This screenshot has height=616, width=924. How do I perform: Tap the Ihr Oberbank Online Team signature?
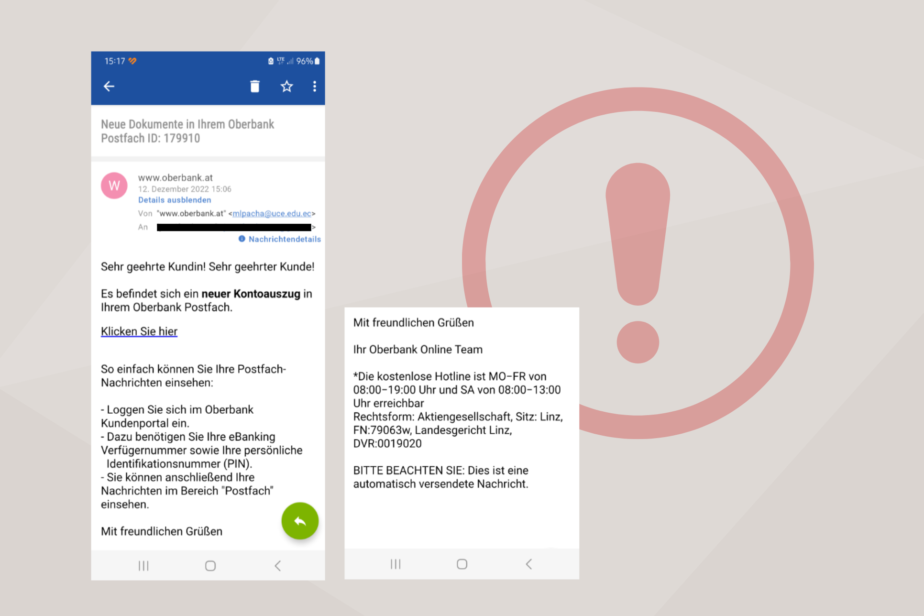click(418, 350)
